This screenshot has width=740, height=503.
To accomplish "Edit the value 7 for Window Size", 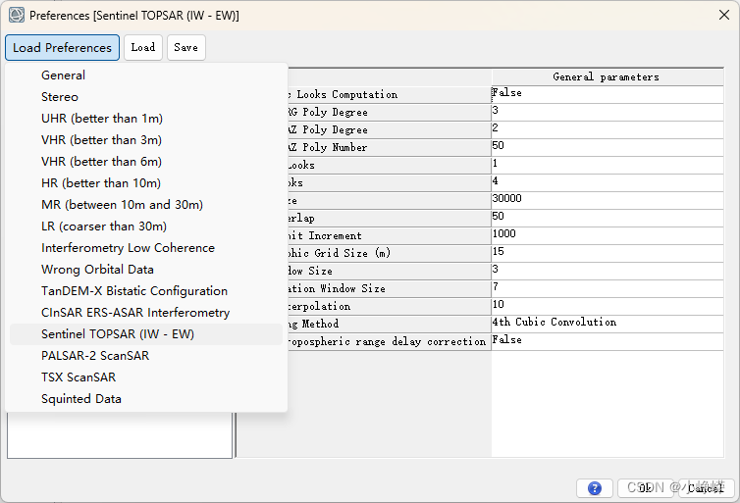I will tap(607, 288).
